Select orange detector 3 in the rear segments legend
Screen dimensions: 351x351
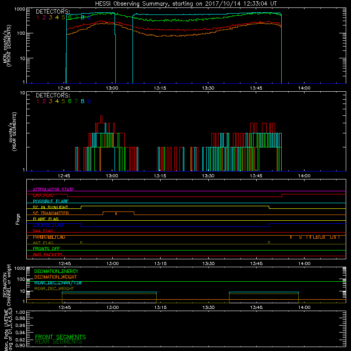pyautogui.click(x=50, y=101)
